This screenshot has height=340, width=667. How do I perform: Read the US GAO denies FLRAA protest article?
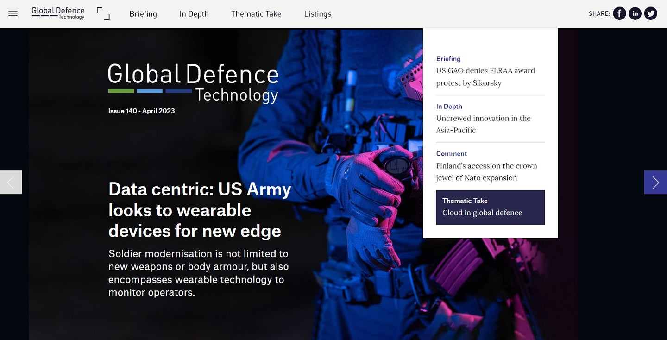pos(485,77)
